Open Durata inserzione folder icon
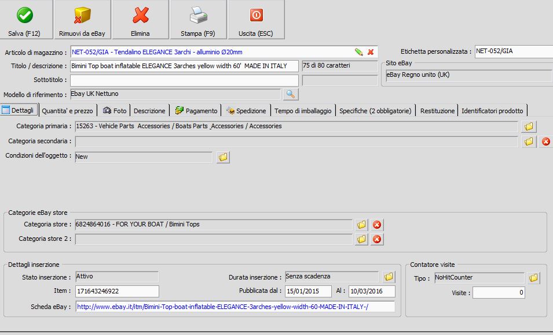The width and height of the screenshot is (553, 335). click(389, 277)
